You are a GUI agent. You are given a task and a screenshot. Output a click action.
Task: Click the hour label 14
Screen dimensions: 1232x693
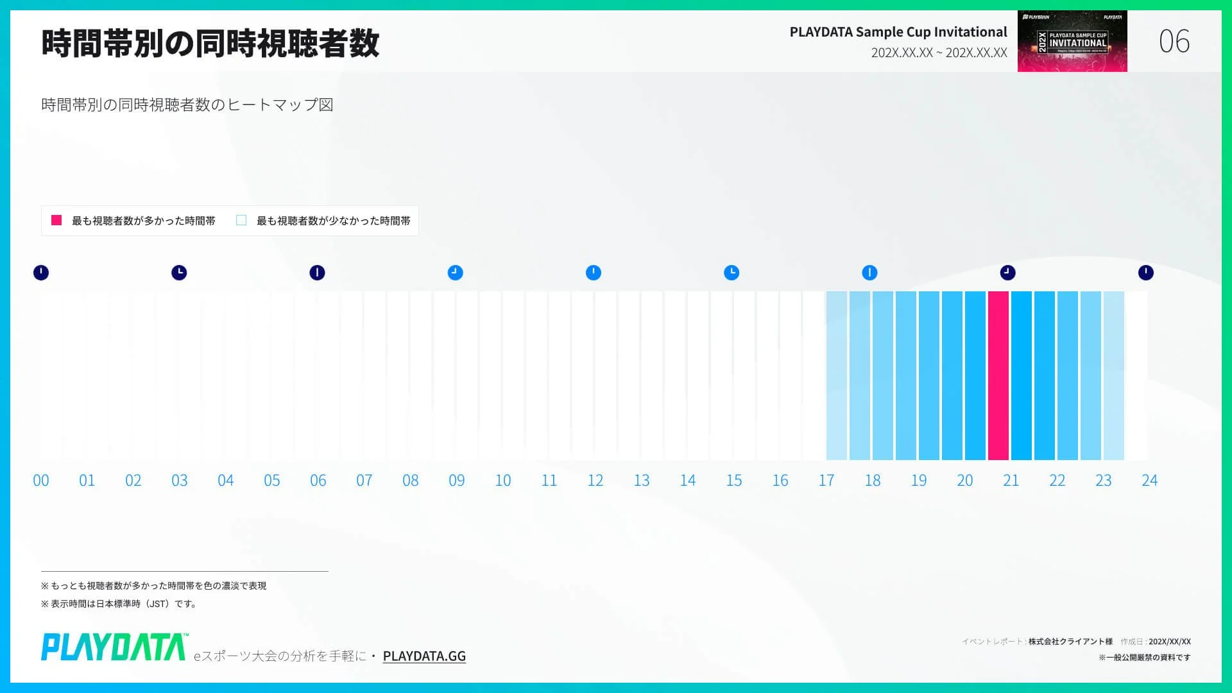click(688, 481)
